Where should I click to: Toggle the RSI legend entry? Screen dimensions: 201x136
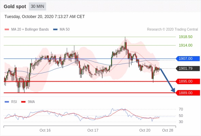pyautogui.click(x=11, y=102)
